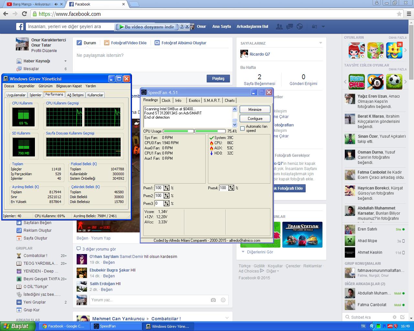Image resolution: width=414 pixels, height=331 pixels.
Task: Adjust Pwm2 speed stepper
Action: (166, 196)
